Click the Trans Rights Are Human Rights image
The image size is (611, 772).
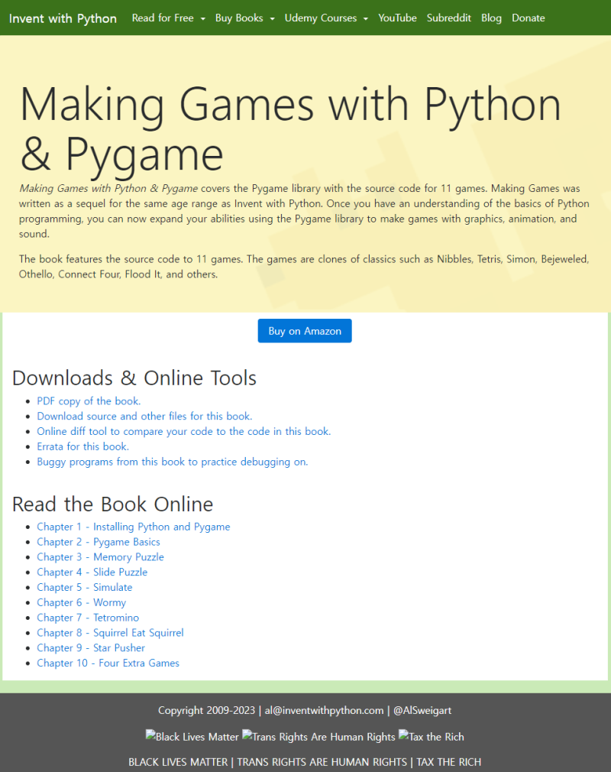click(318, 737)
